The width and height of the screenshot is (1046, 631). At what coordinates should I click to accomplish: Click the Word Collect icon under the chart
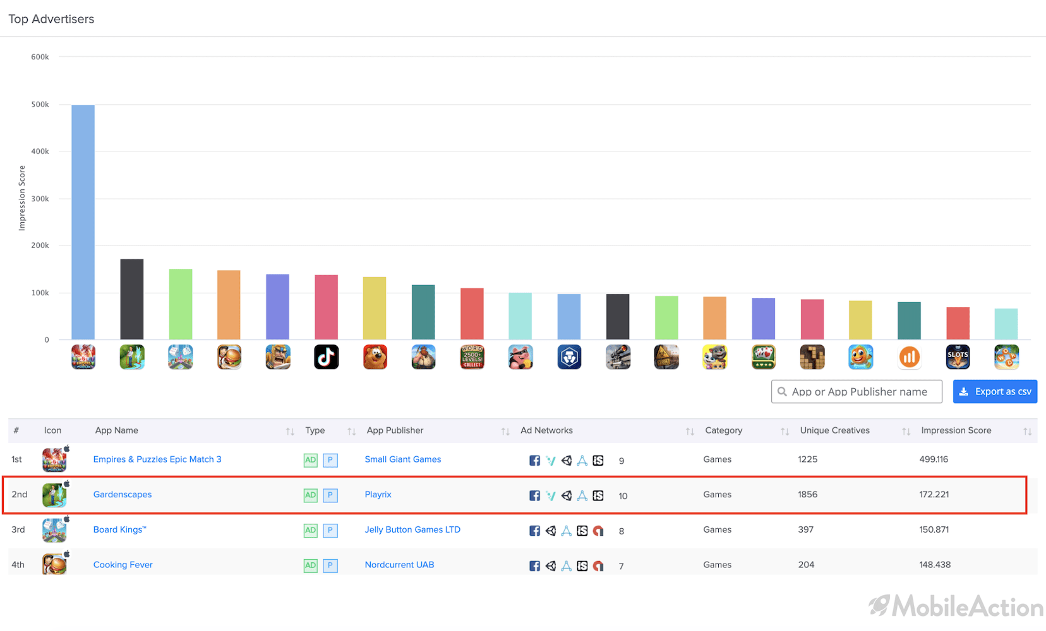point(472,357)
